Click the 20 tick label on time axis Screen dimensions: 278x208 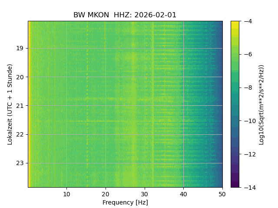[20, 77]
